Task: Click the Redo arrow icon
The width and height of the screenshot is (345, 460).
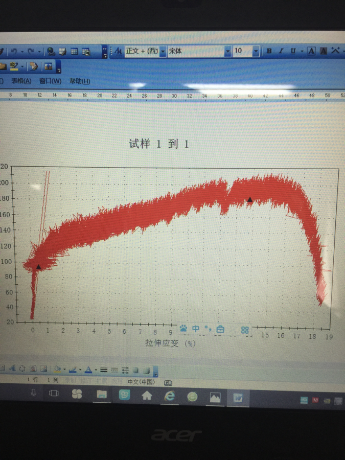Action: tap(31, 51)
